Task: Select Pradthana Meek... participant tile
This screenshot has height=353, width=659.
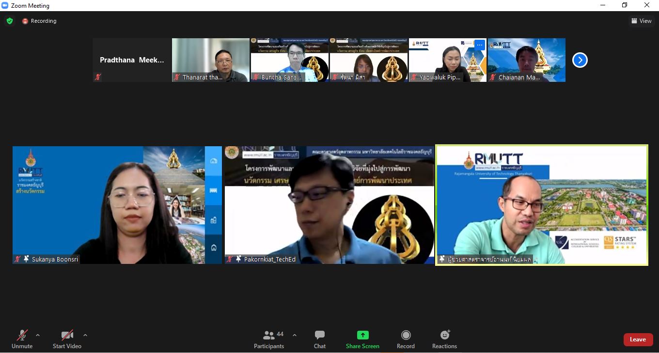Action: pos(132,60)
